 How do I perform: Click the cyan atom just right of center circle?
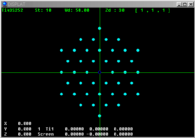(113, 72)
